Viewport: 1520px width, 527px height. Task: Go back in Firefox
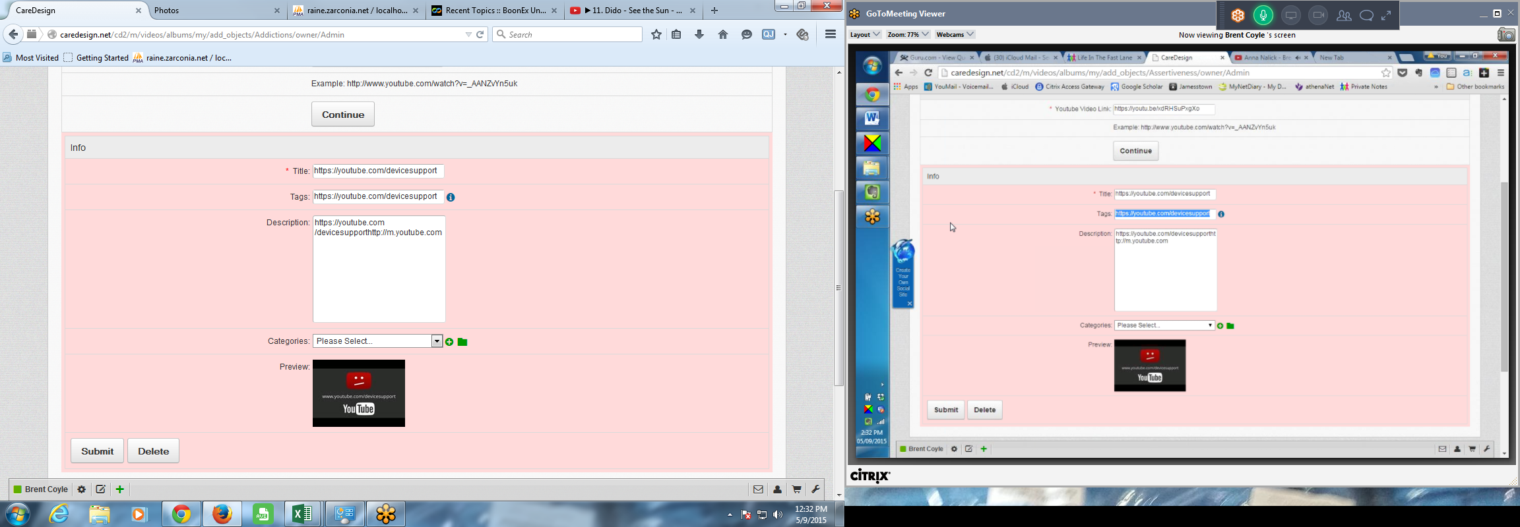[13, 34]
